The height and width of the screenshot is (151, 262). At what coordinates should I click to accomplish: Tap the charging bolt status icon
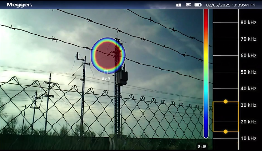pos(178,5)
